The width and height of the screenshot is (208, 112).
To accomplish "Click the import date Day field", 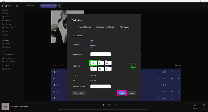I will [108, 63].
